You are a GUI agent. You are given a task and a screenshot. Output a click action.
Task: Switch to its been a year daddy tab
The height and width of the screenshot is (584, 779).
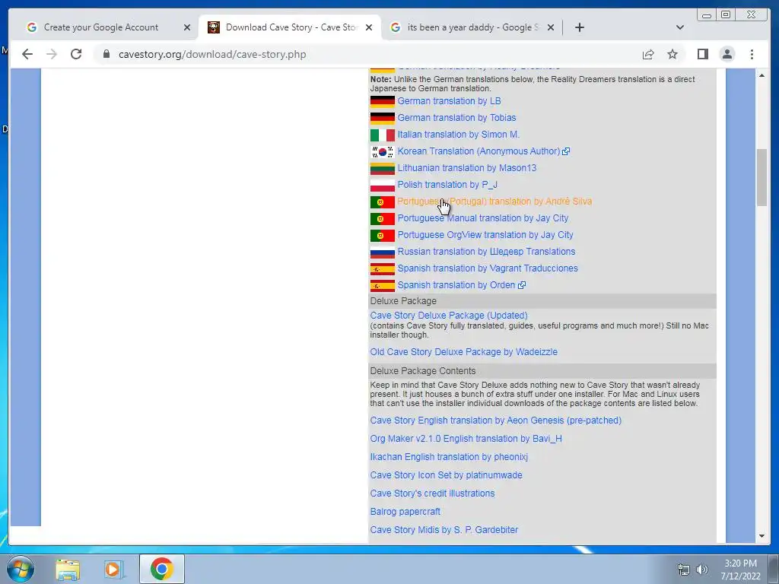(472, 27)
